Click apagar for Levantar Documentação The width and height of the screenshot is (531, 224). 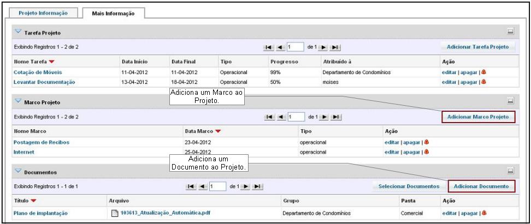pos(469,82)
